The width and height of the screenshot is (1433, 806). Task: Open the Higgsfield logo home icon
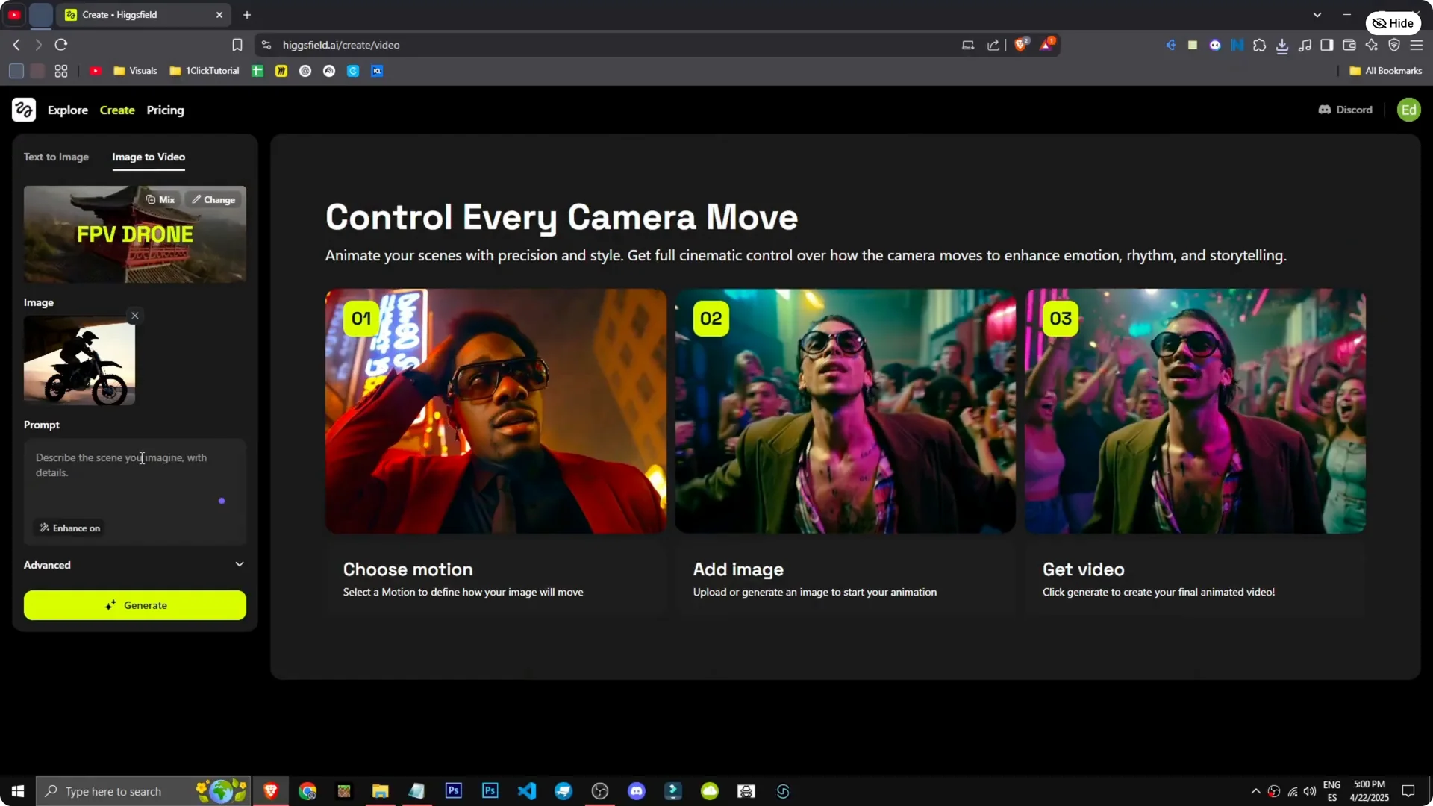[24, 110]
